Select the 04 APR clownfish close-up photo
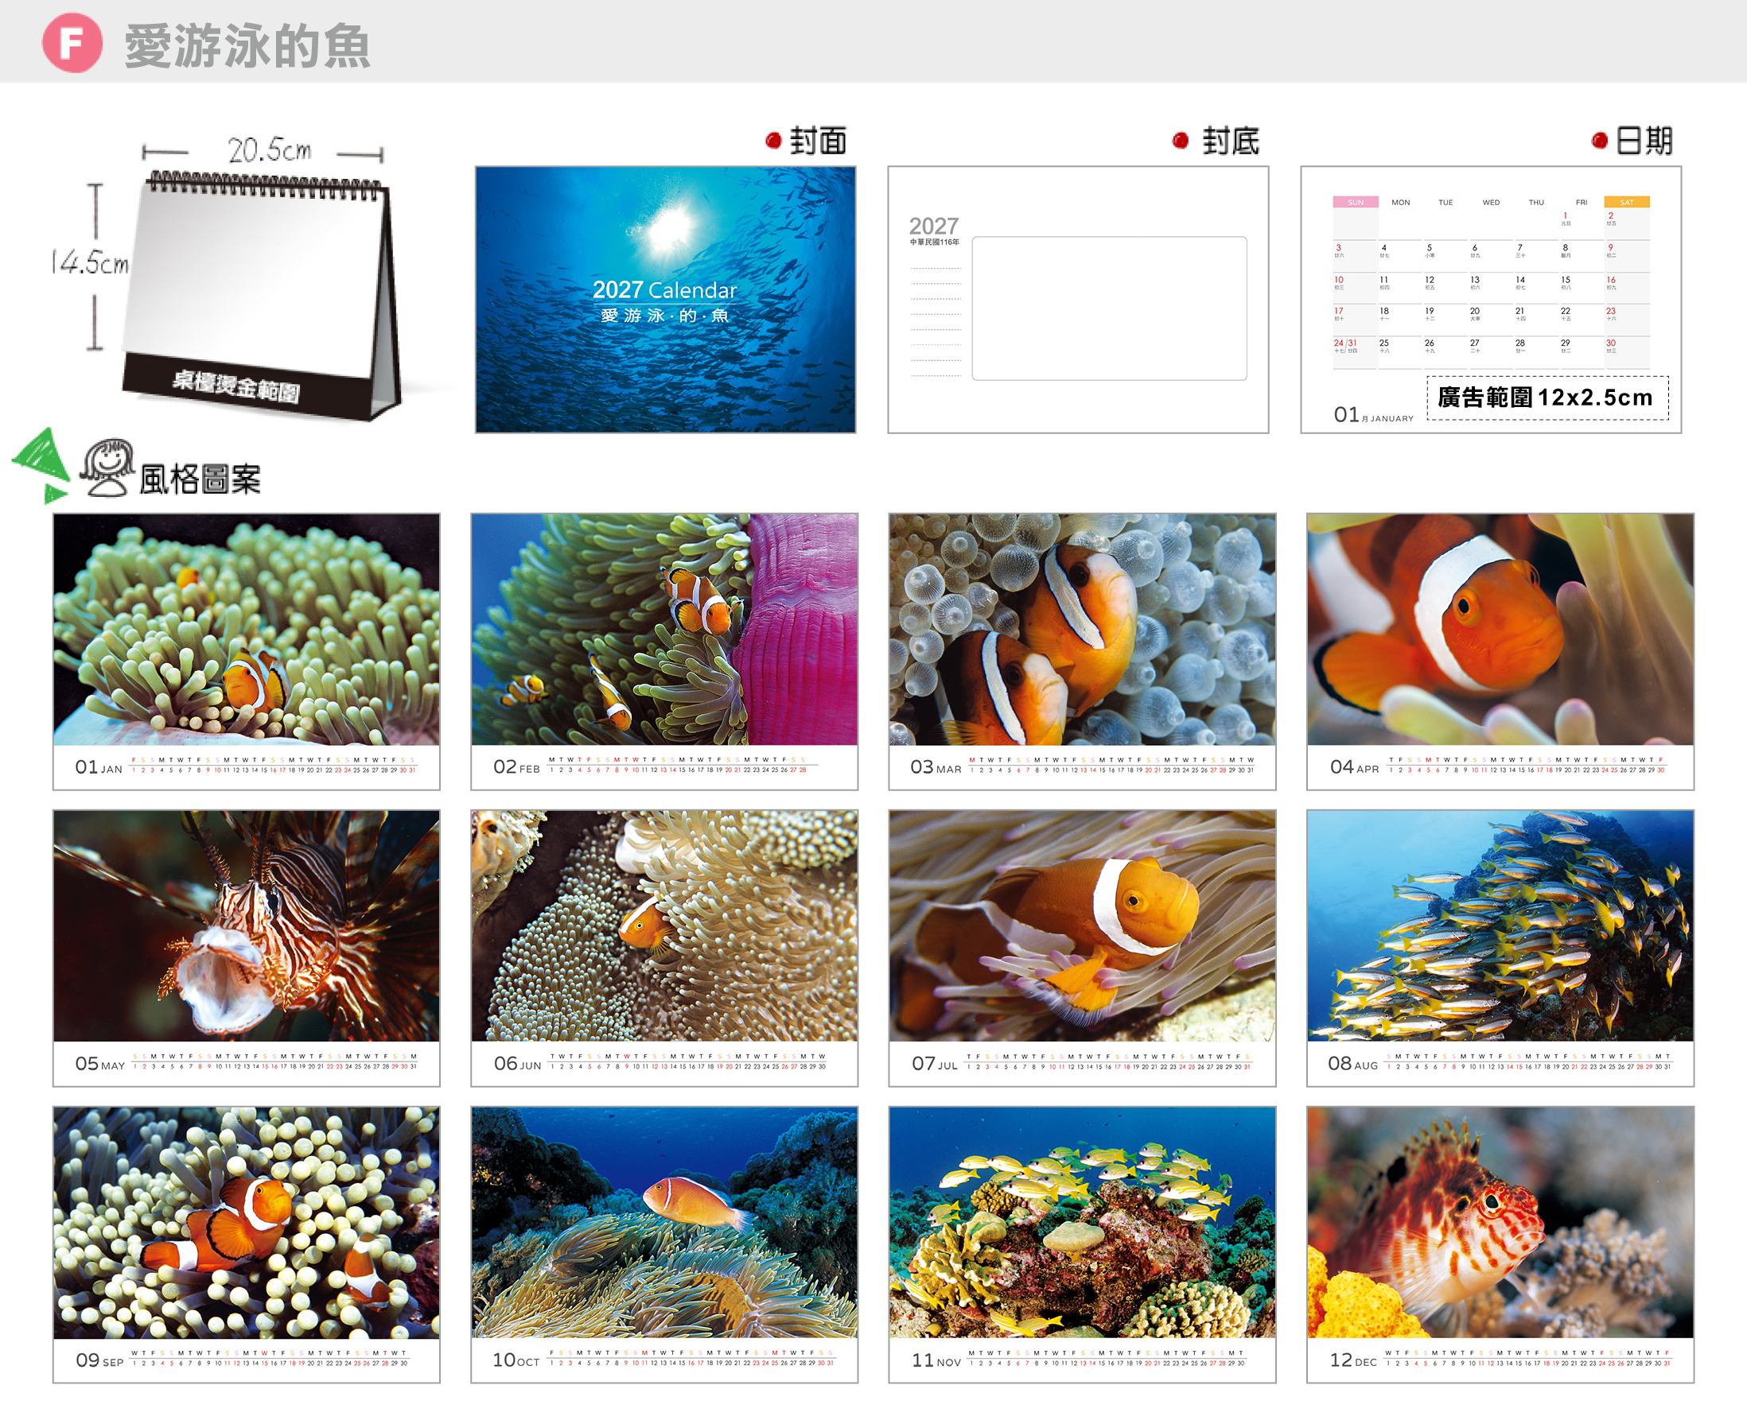 click(x=1500, y=629)
